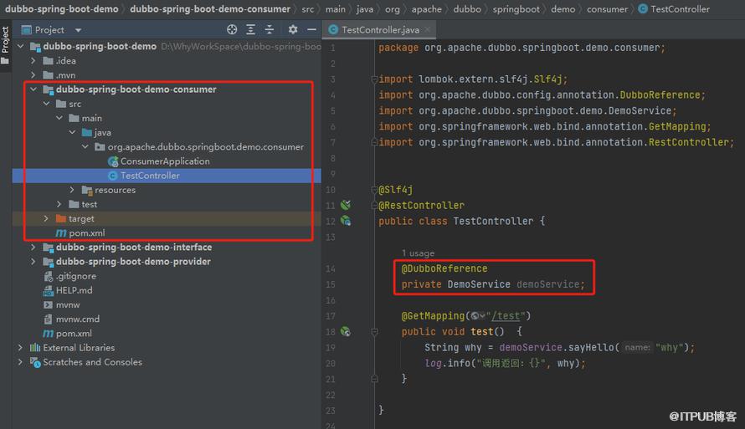Image resolution: width=745 pixels, height=429 pixels.
Task: Hide the Project panel with minus icon
Action: [x=311, y=29]
